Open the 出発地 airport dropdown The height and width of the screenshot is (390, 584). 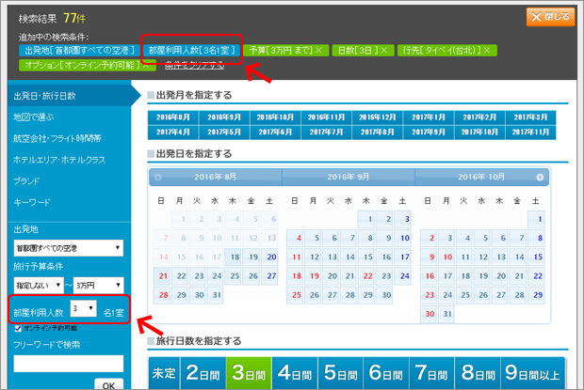coord(67,248)
